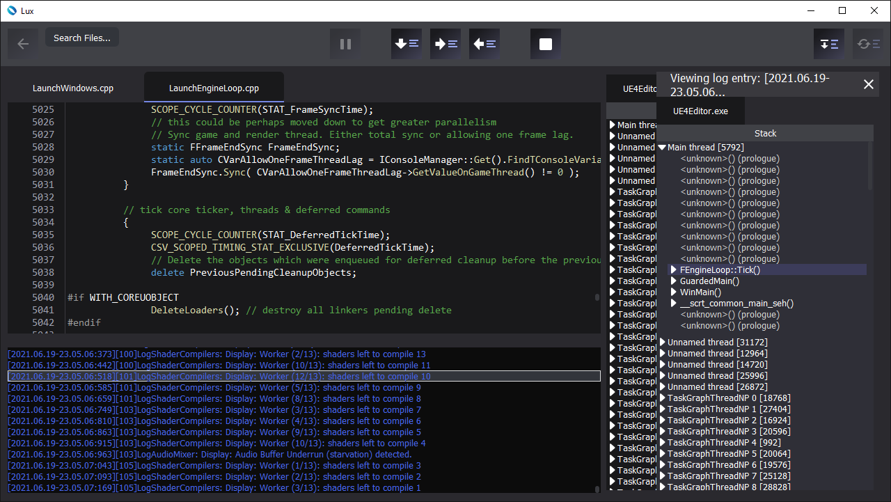
Task: Select log entry shaders left to compile 9
Action: [304, 387]
